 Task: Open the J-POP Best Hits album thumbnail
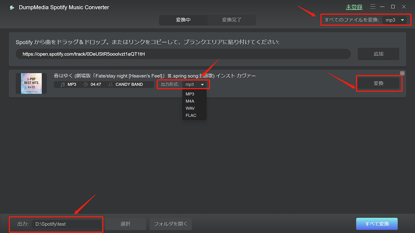pyautogui.click(x=31, y=83)
